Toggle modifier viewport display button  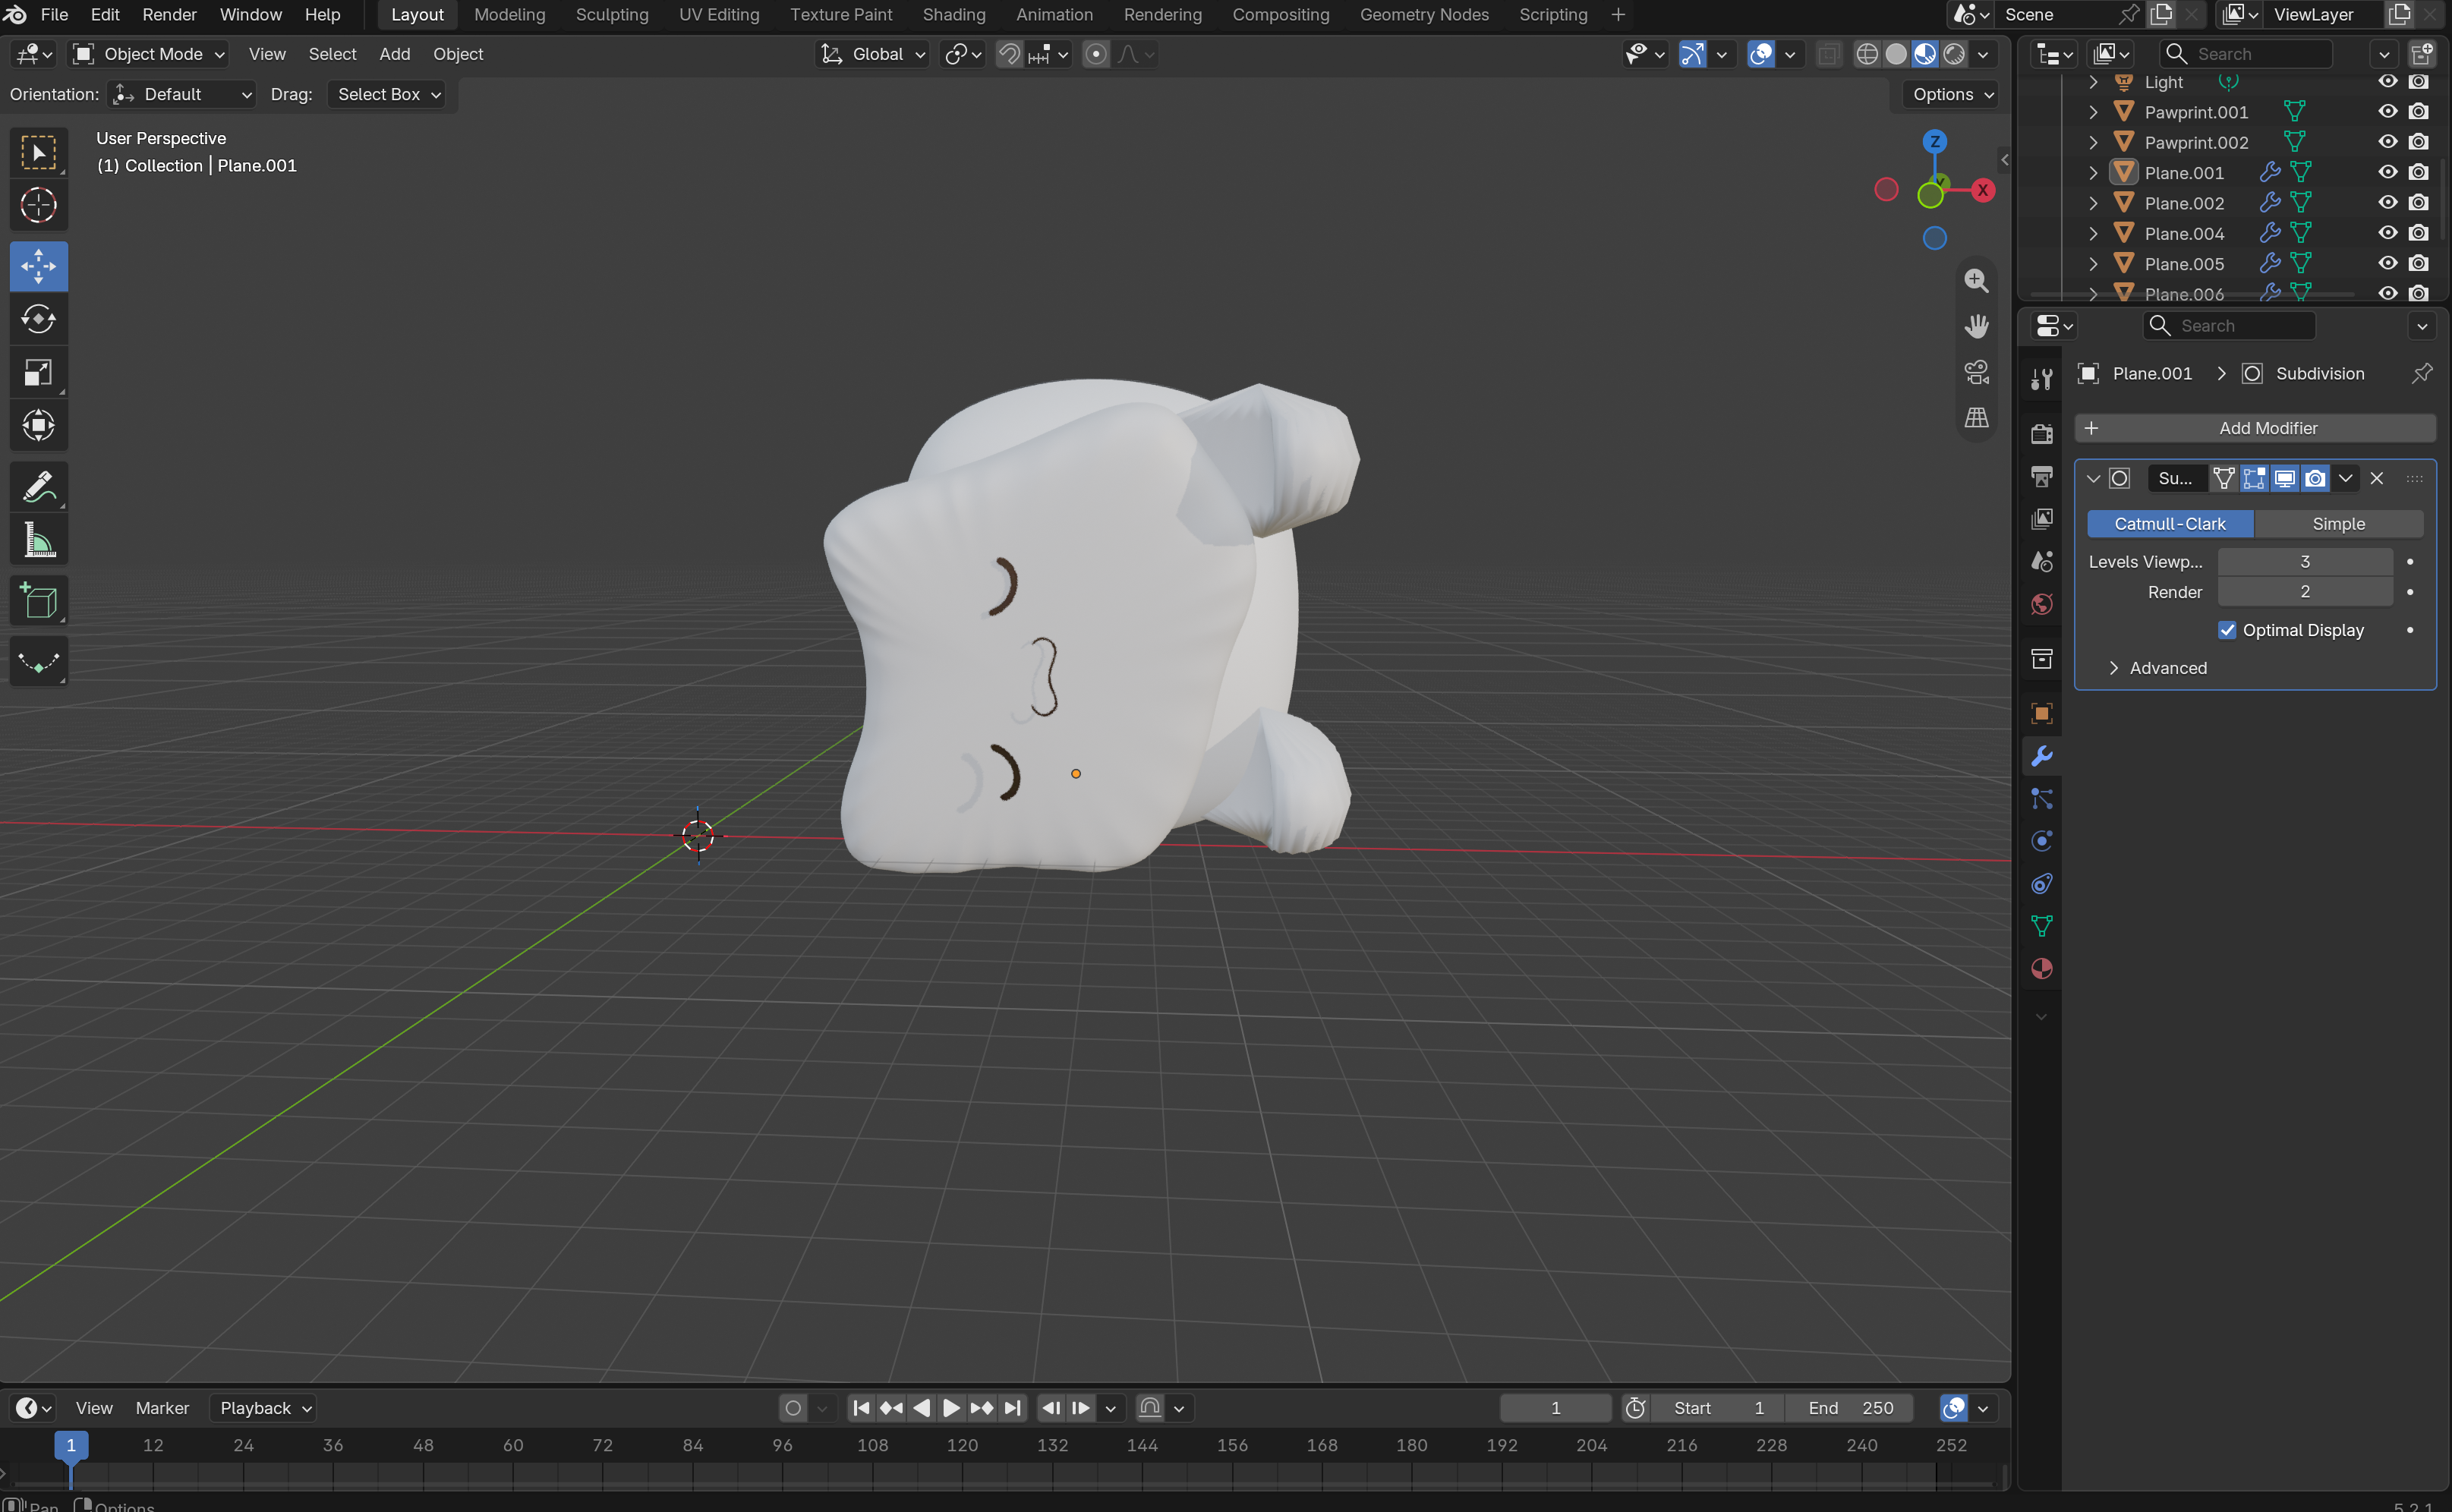click(2284, 478)
